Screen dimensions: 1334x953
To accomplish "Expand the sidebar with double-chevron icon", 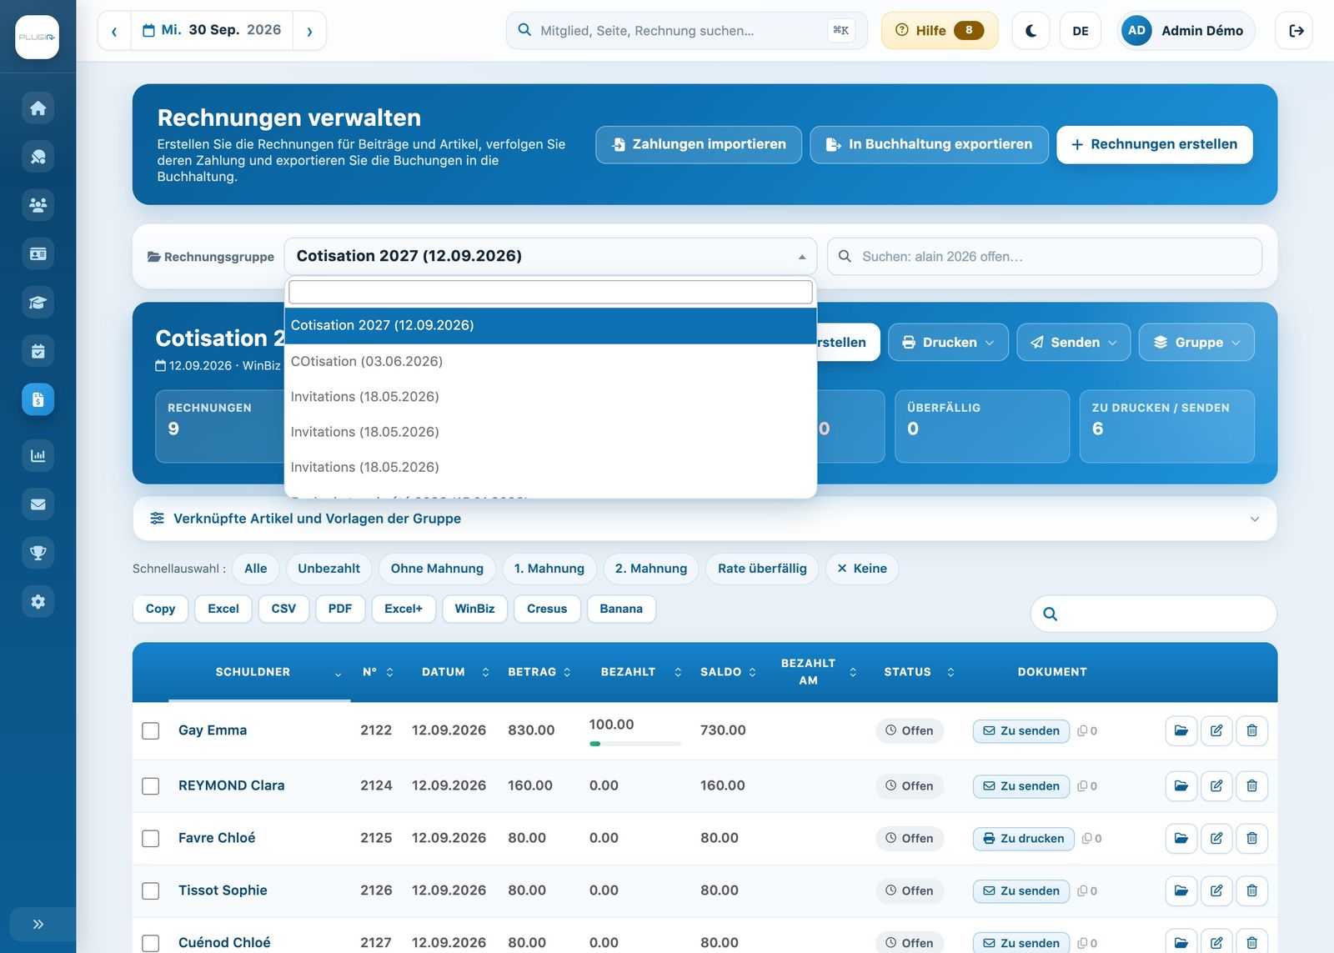I will click(38, 924).
